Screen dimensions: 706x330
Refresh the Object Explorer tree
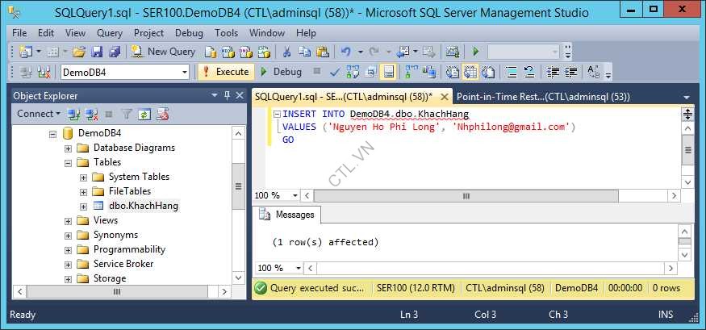click(x=144, y=114)
